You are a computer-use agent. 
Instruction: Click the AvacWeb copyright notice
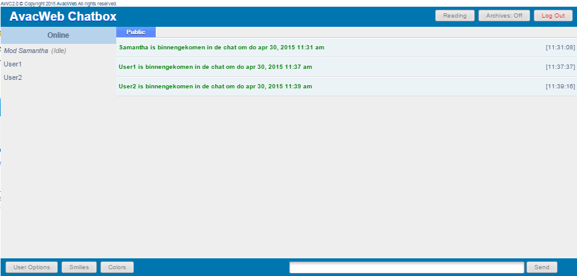pos(59,3)
